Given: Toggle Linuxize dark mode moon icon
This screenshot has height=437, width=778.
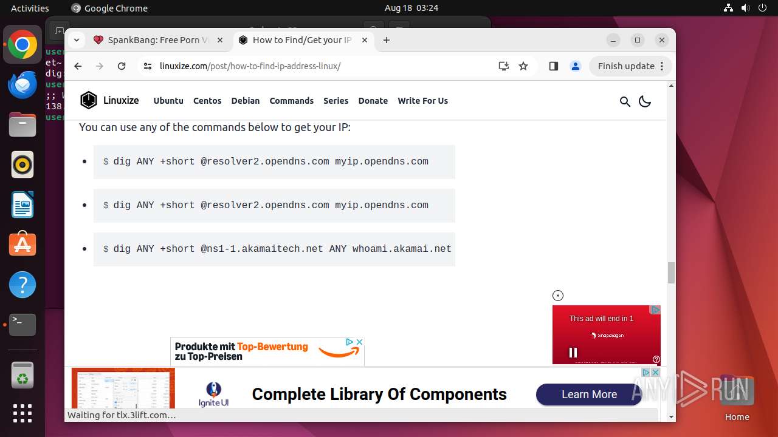Looking at the screenshot, I should [x=645, y=101].
